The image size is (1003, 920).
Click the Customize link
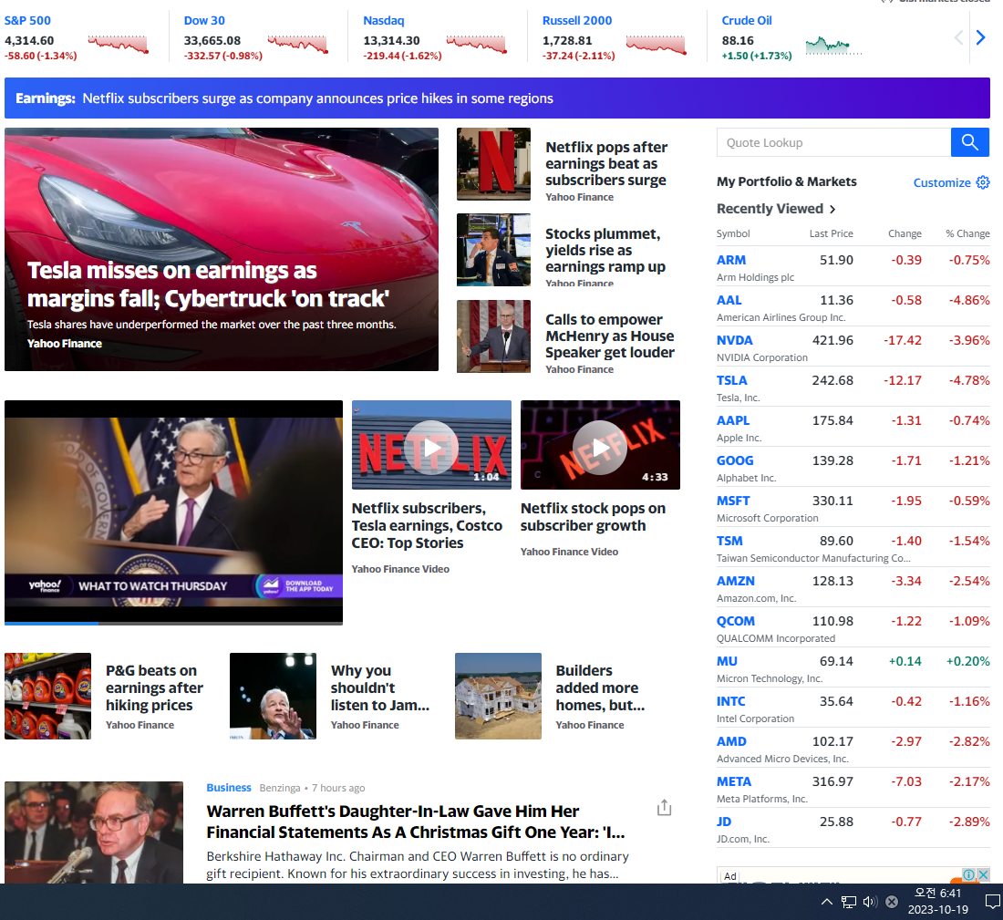click(x=942, y=183)
